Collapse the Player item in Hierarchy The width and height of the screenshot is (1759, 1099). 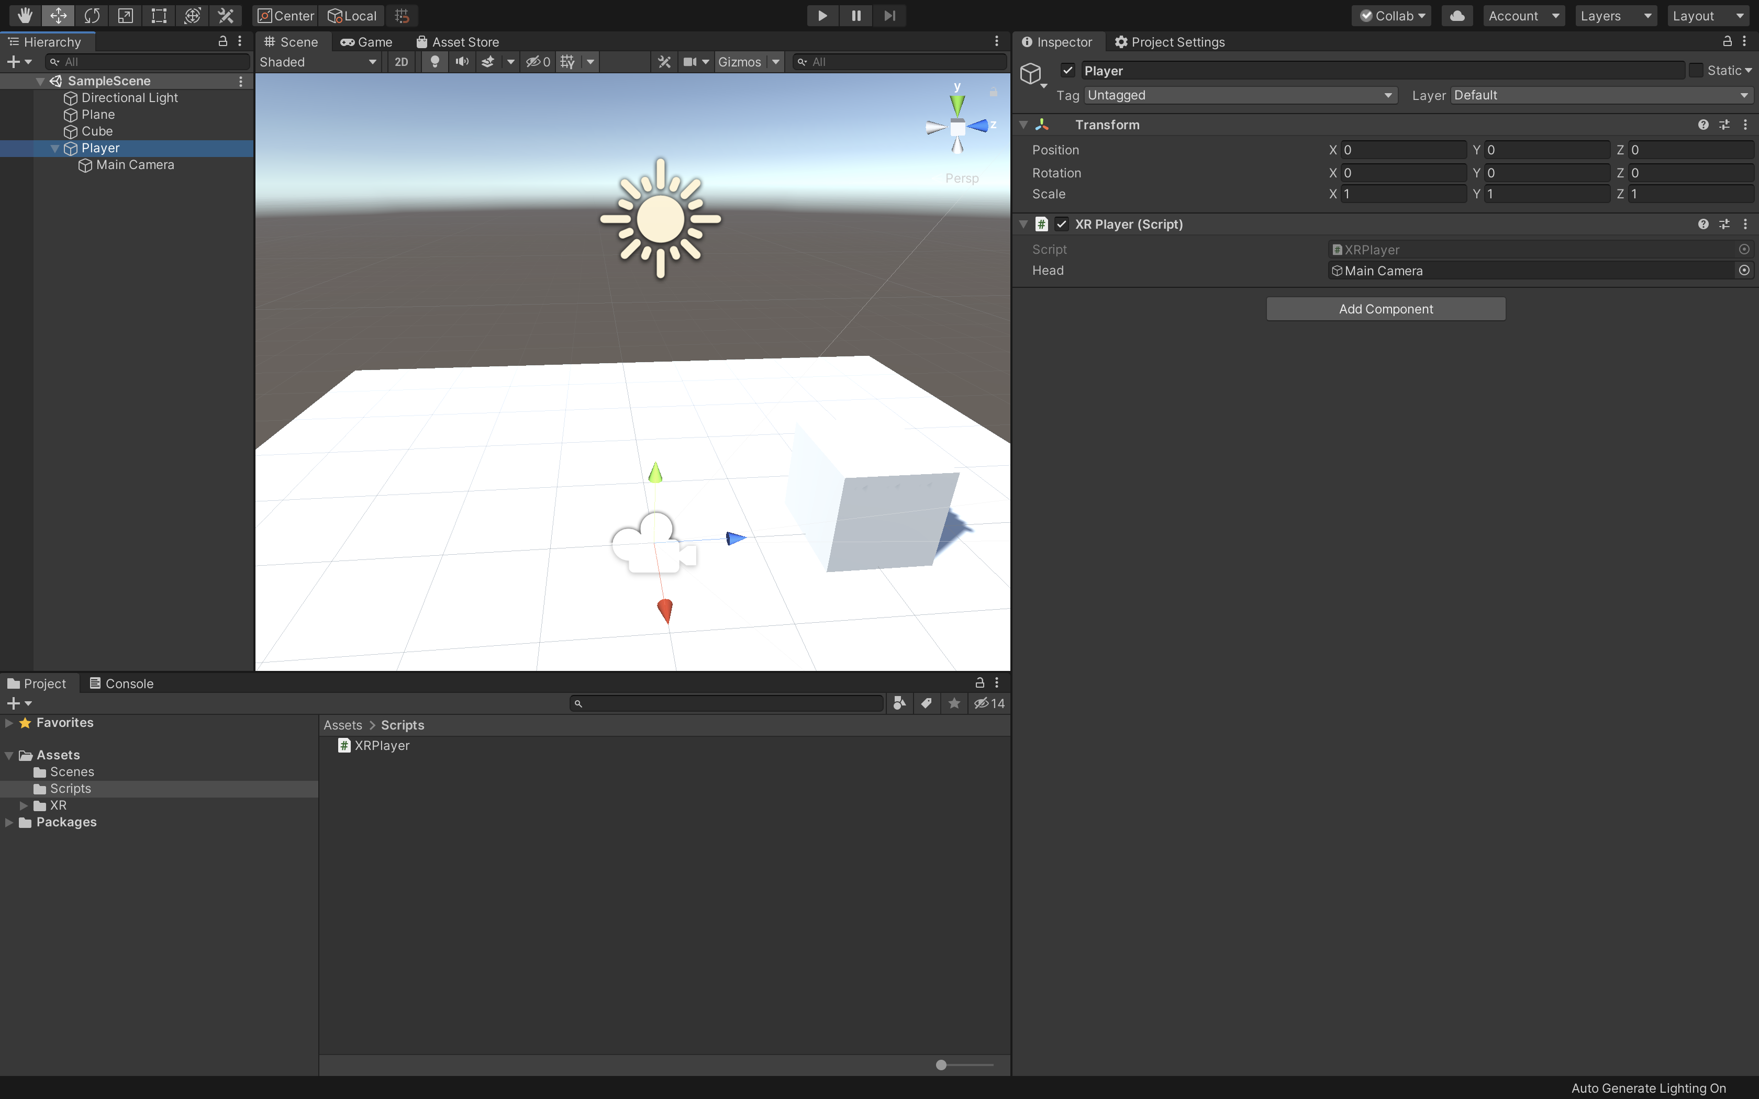[54, 148]
